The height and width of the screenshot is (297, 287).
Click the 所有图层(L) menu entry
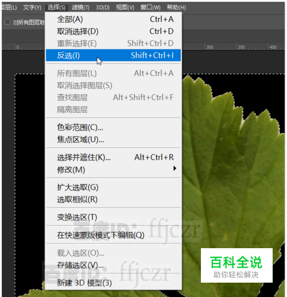pyautogui.click(x=113, y=74)
